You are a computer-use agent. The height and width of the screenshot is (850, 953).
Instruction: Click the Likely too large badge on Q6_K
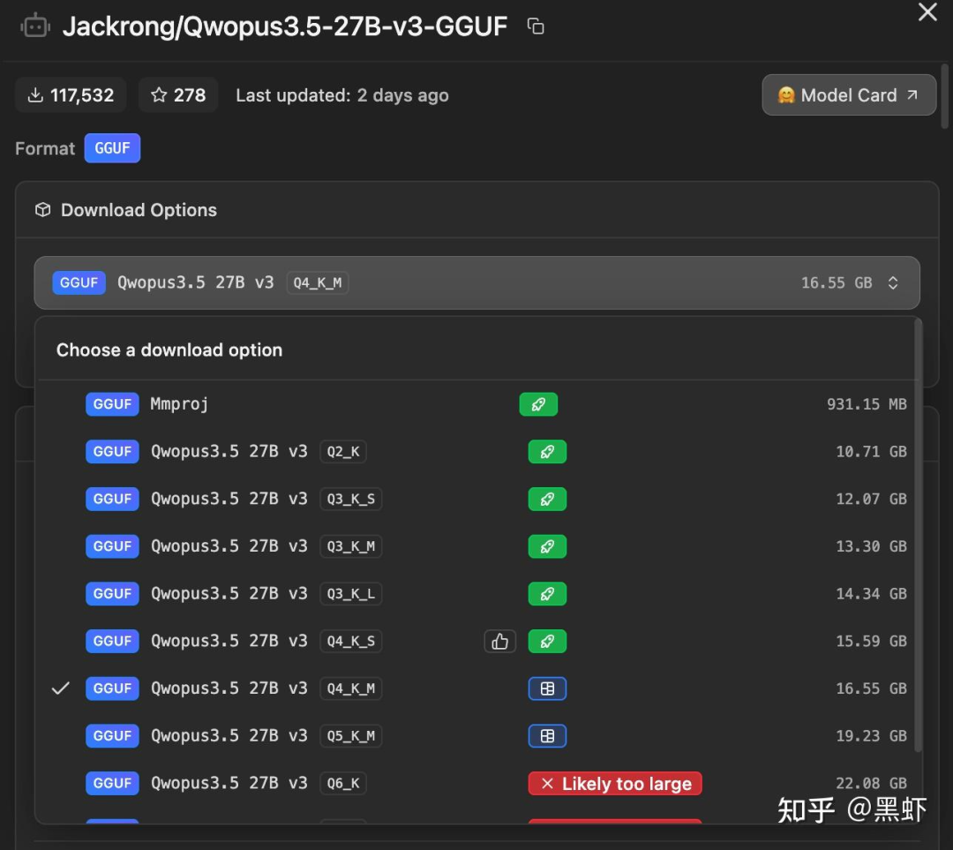(615, 784)
